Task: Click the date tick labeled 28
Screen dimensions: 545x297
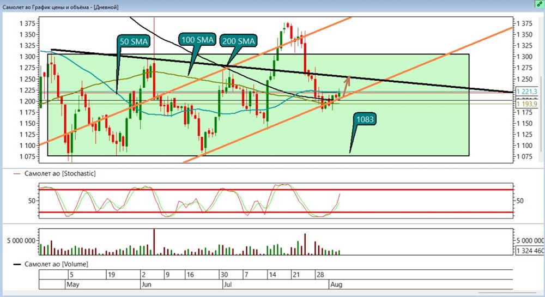Action: coord(320,275)
